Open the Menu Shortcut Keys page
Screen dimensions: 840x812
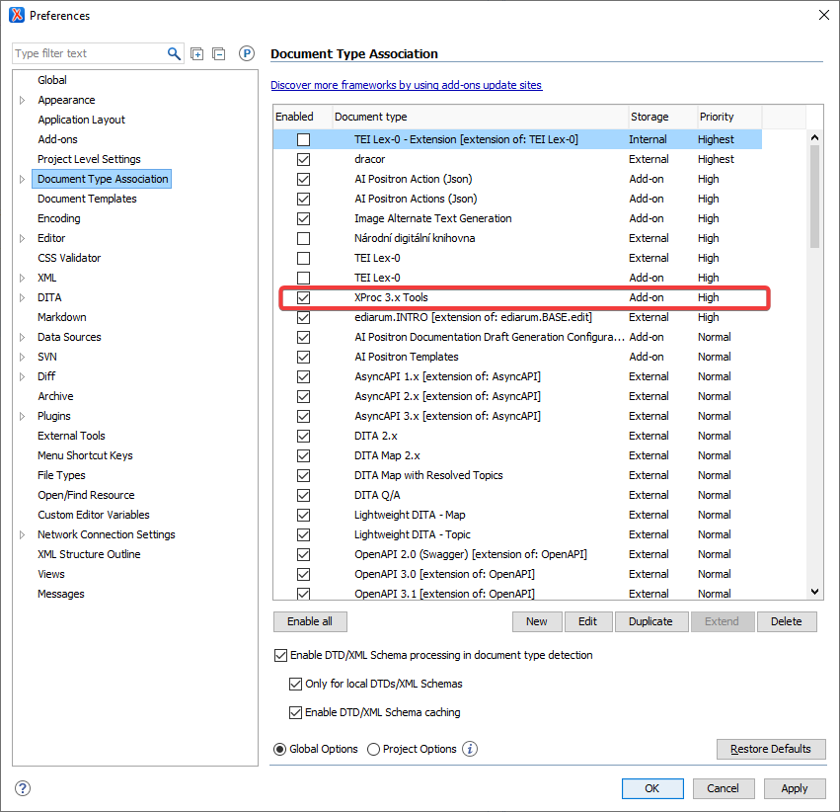[85, 455]
